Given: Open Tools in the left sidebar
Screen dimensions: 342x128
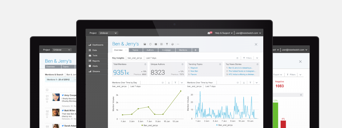Looking at the screenshot, I should 96,55.
